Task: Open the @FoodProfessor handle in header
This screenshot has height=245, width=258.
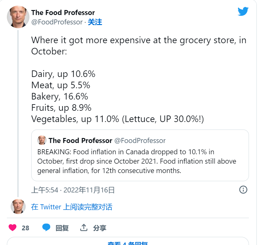Action: click(57, 22)
